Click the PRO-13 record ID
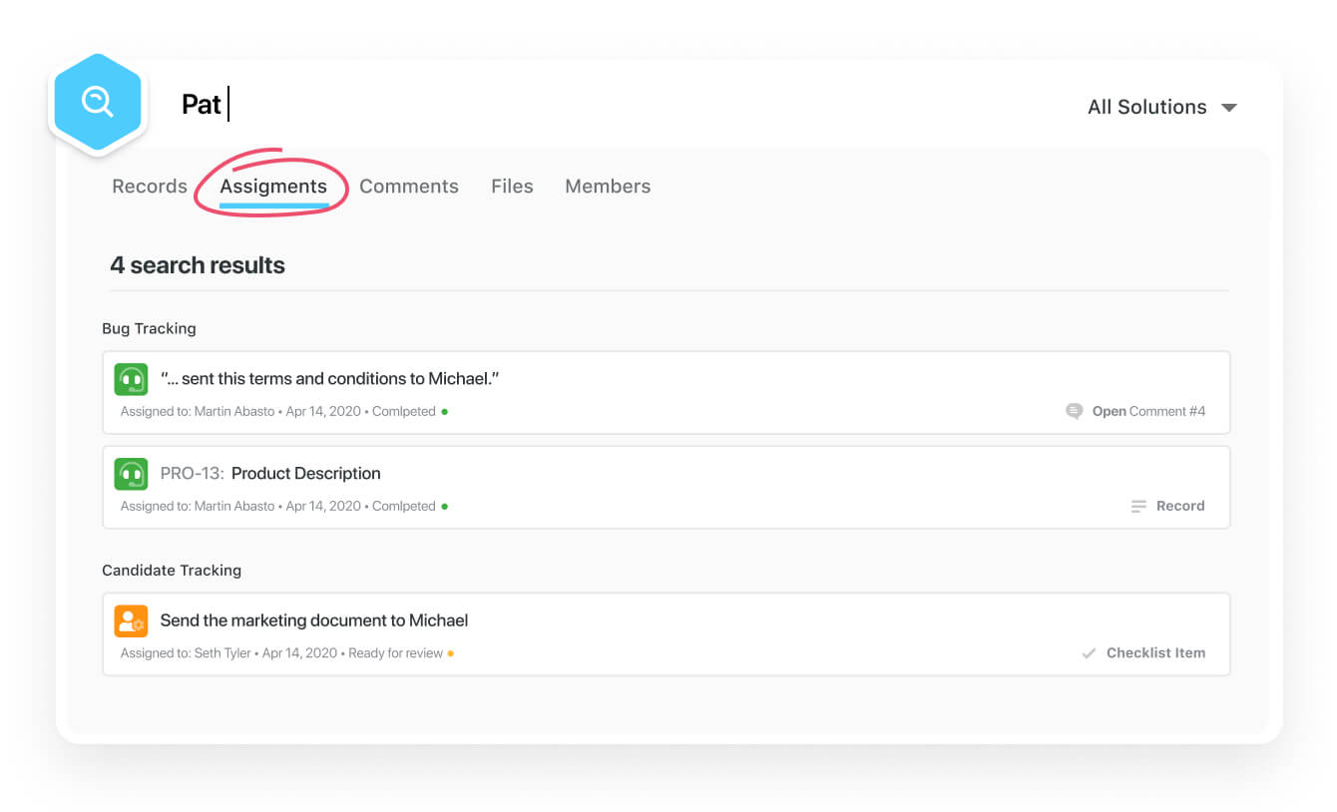Image resolution: width=1337 pixels, height=812 pixels. tap(193, 474)
